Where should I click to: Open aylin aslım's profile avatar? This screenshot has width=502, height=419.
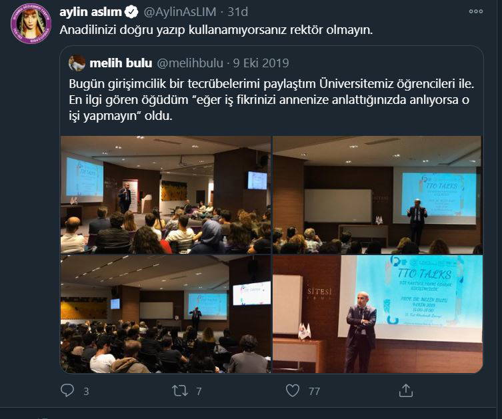coord(31,24)
